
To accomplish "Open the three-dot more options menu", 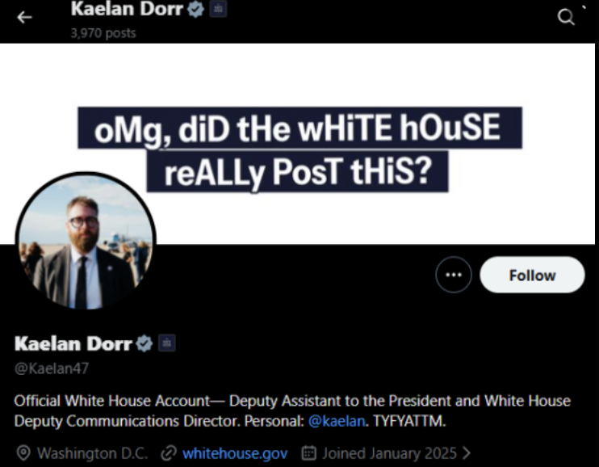I will point(454,275).
